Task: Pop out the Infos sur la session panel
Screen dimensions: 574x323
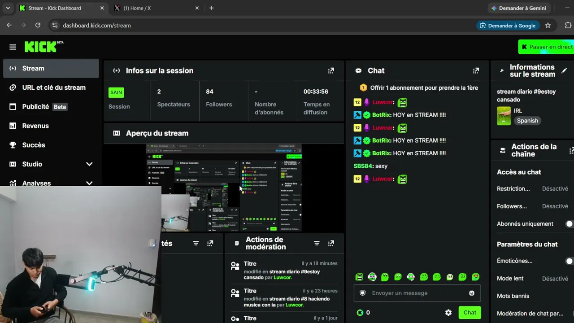Action: tap(331, 70)
